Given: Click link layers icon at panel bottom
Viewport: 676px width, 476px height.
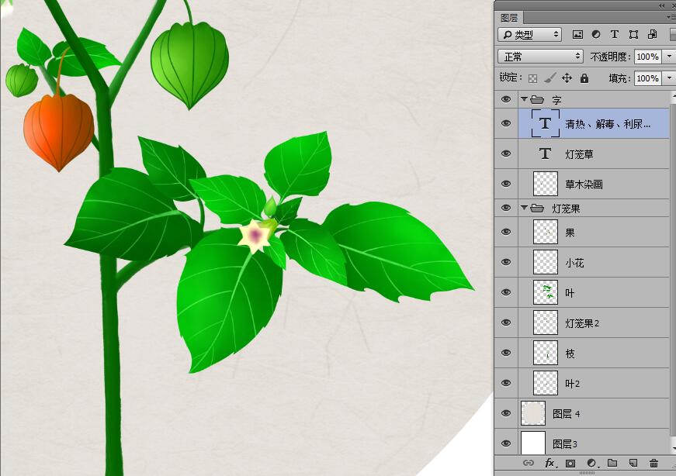Looking at the screenshot, I should point(528,463).
